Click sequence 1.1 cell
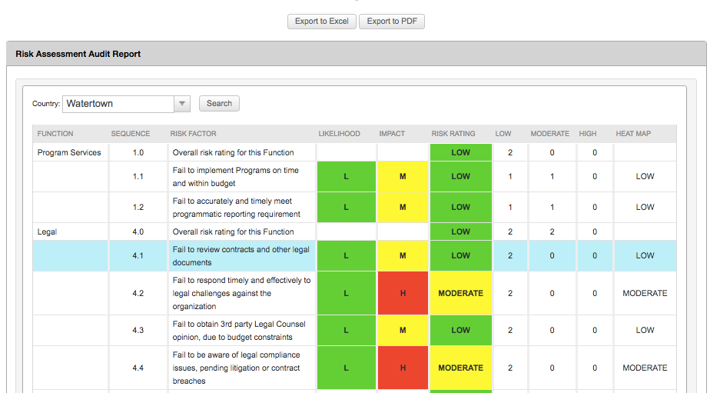The height and width of the screenshot is (393, 710). point(138,176)
